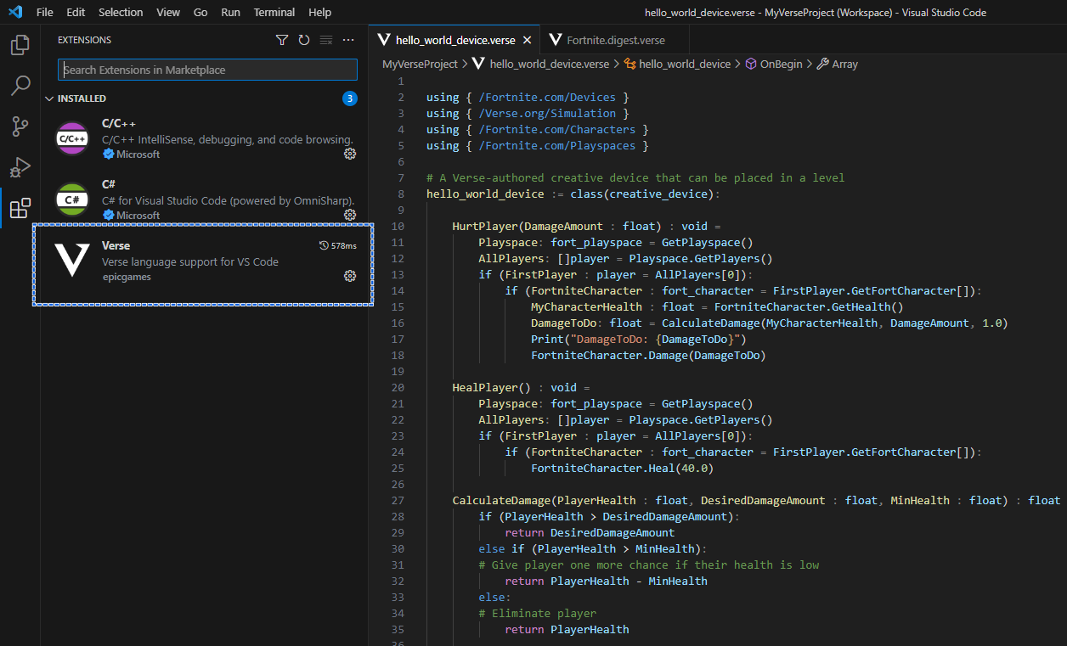Screen dimensions: 1067x646
Task: Open the Run and Debug view
Action: (20, 167)
